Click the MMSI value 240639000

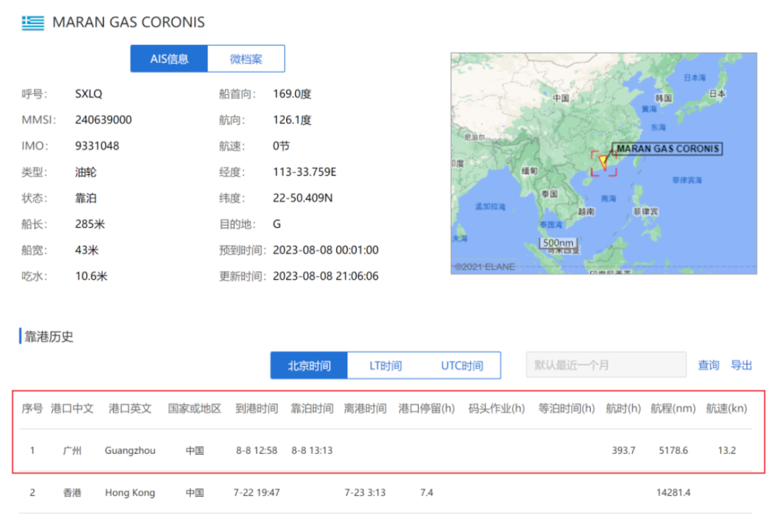[103, 120]
